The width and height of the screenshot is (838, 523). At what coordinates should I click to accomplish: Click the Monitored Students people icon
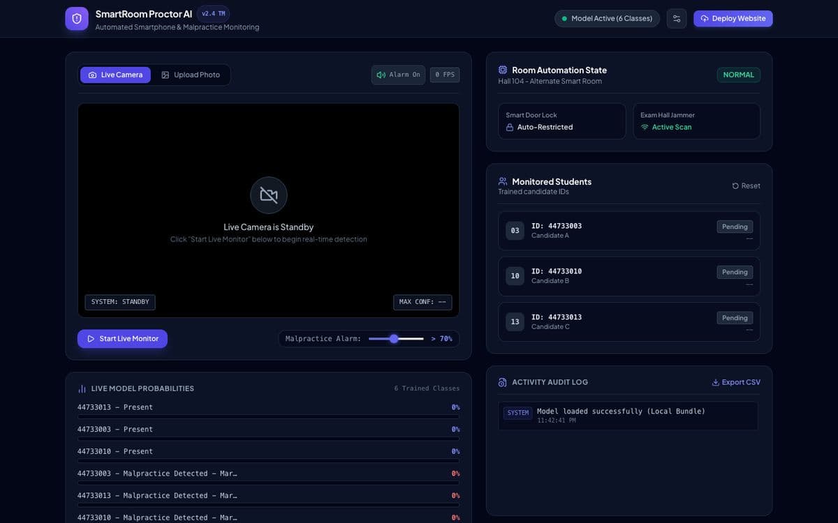pyautogui.click(x=503, y=181)
